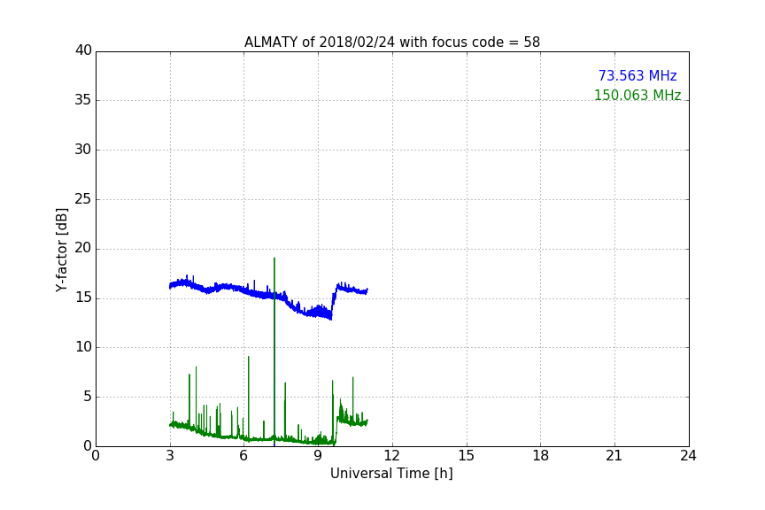Click the x-axis tick label '6'

[x=244, y=456]
